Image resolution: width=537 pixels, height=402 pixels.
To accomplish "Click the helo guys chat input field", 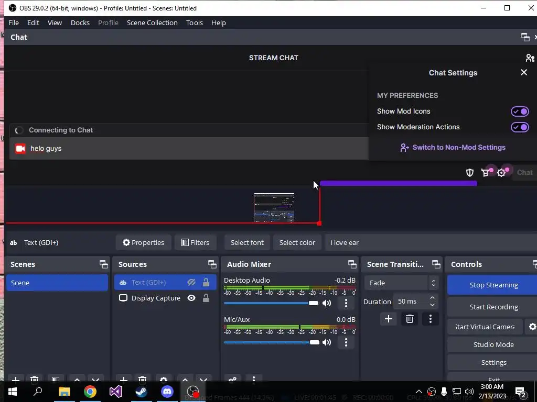I will click(x=189, y=148).
